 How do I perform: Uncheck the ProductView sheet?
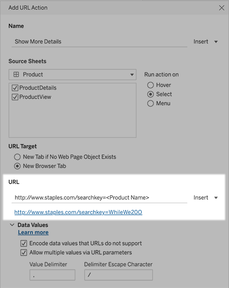point(15,97)
